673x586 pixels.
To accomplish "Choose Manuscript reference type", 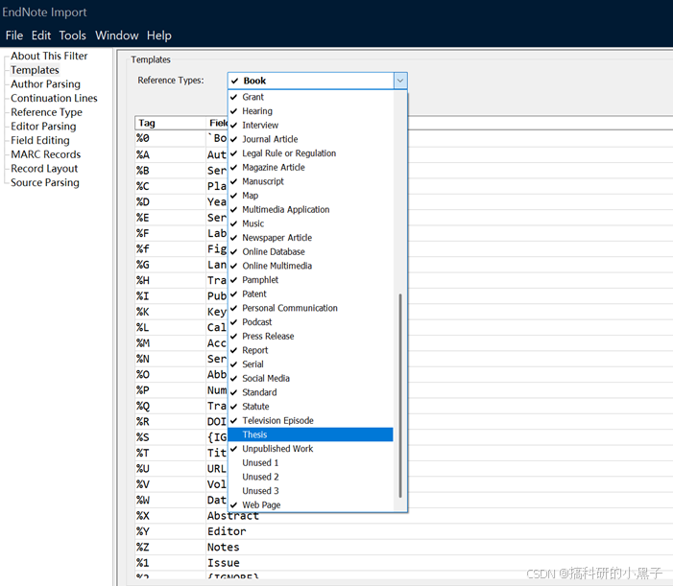I will (x=310, y=181).
